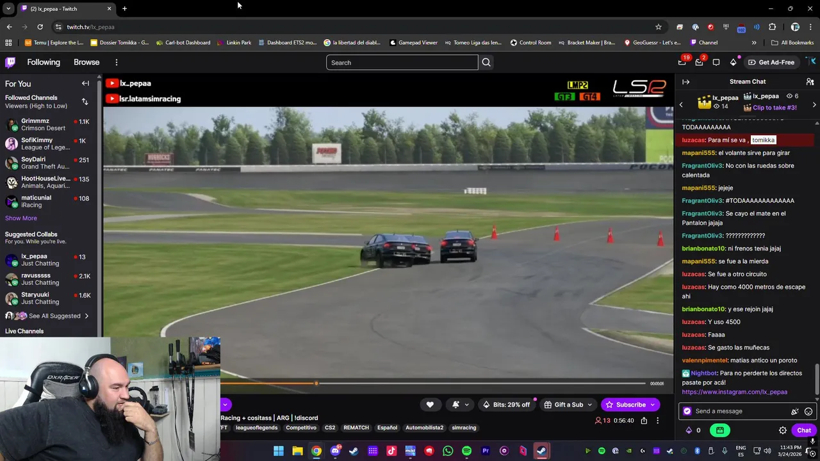Follow channel with the heart button
Screen dimensions: 820x461
(430, 405)
